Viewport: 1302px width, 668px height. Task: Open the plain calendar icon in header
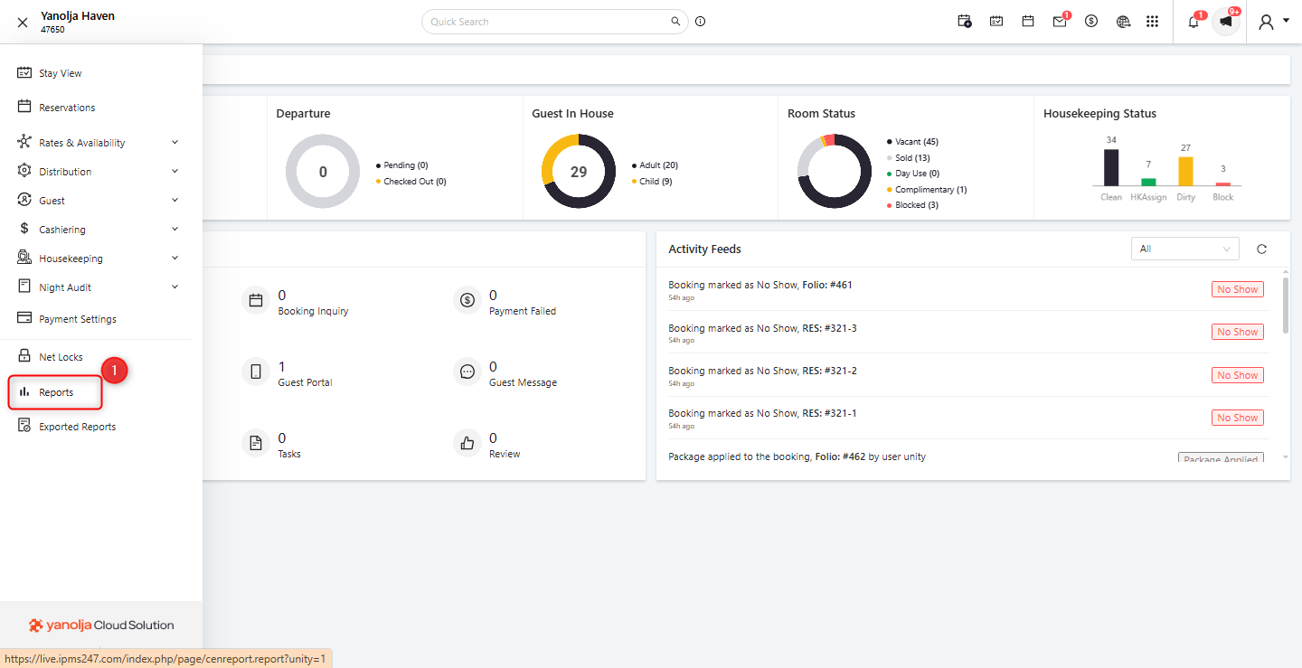tap(1028, 22)
